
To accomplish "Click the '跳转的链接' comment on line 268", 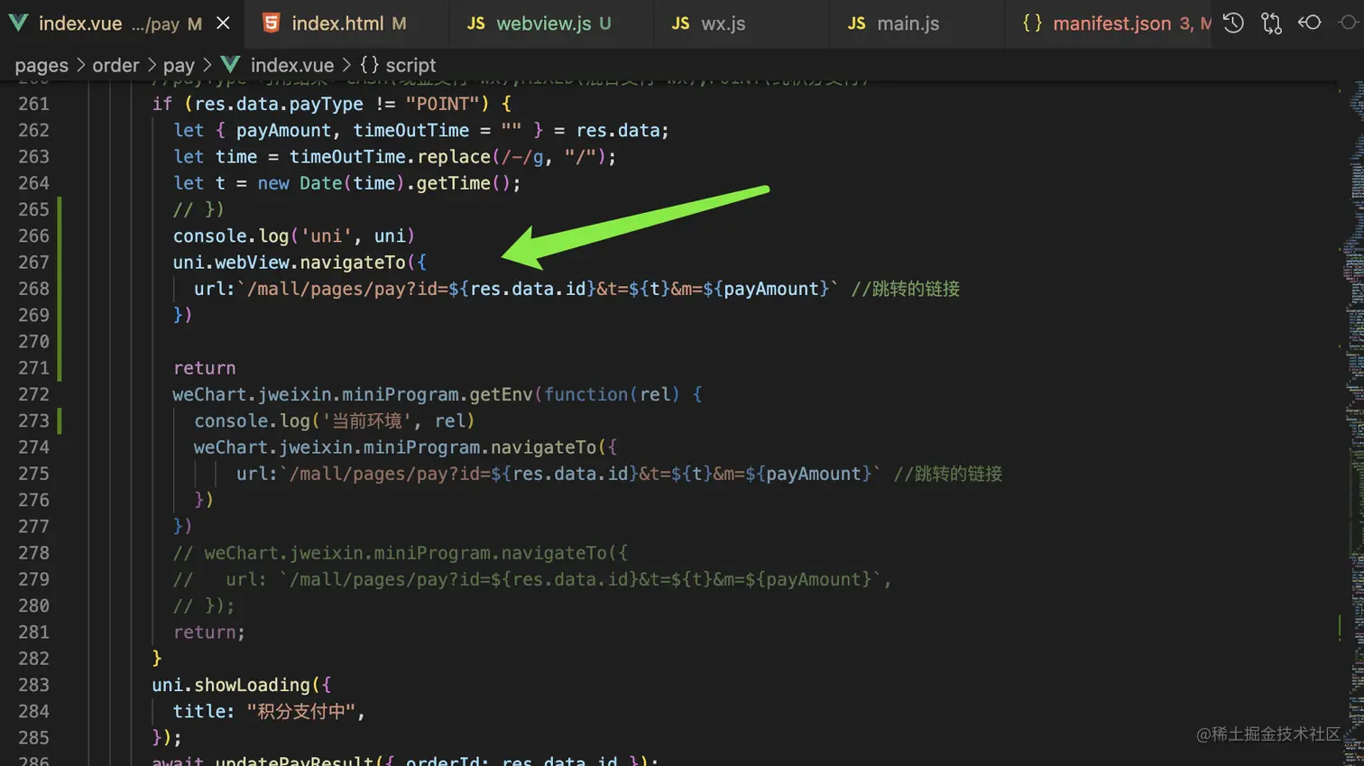I will [906, 289].
